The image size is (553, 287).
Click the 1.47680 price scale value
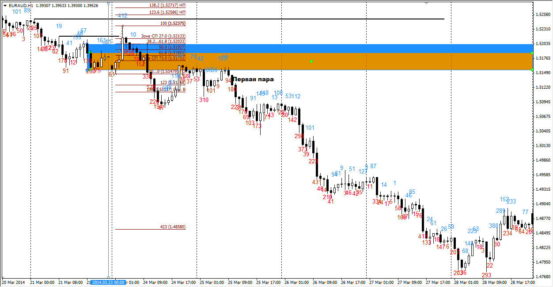(x=542, y=276)
